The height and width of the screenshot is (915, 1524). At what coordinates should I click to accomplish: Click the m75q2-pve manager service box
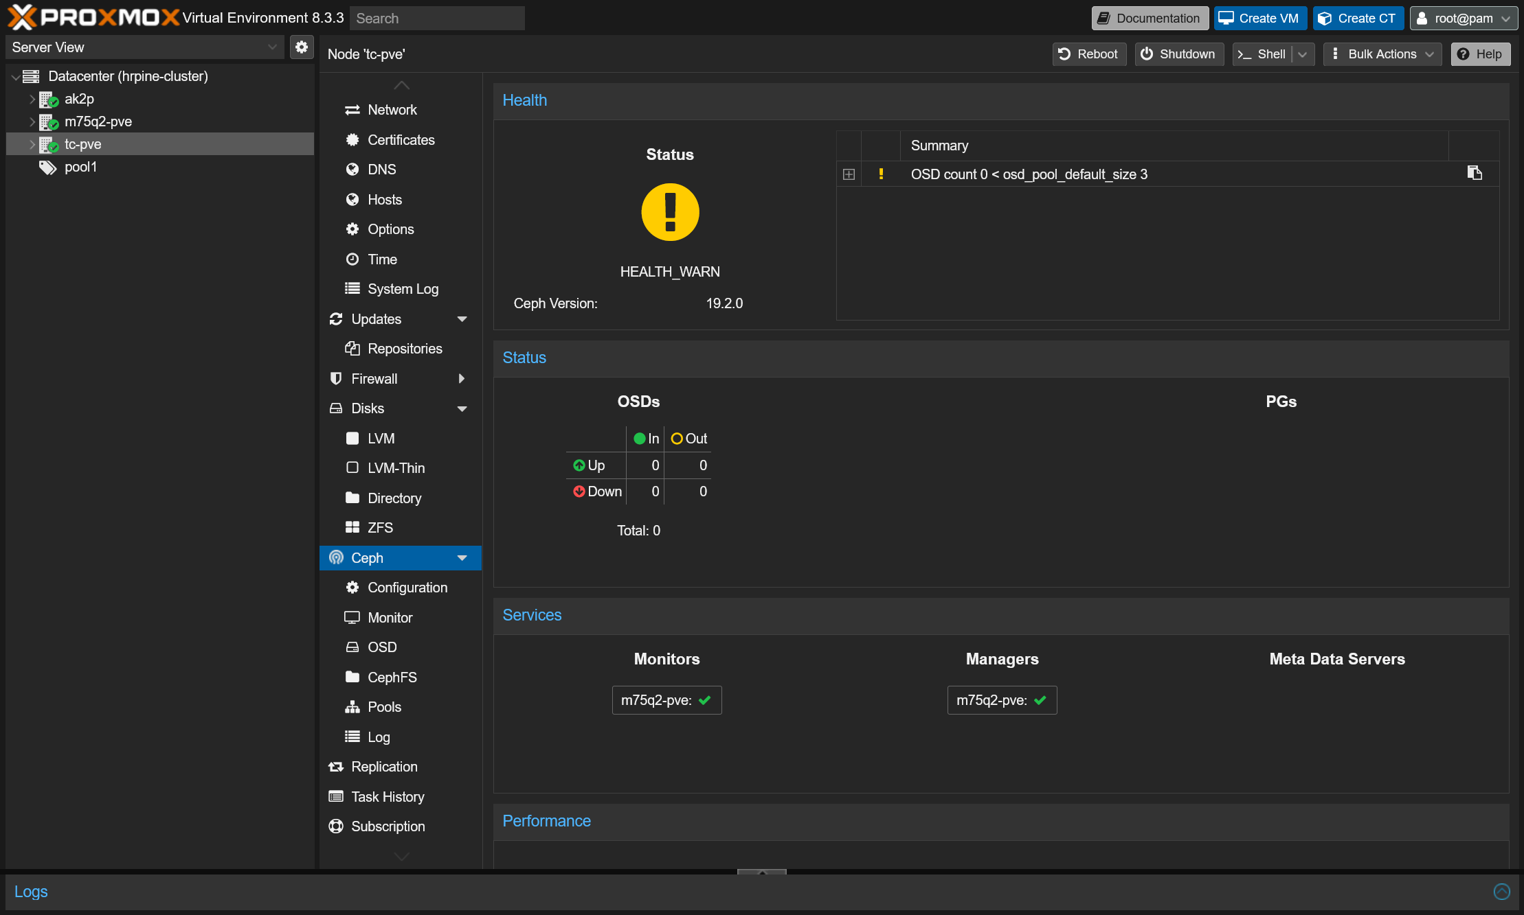coord(1002,700)
